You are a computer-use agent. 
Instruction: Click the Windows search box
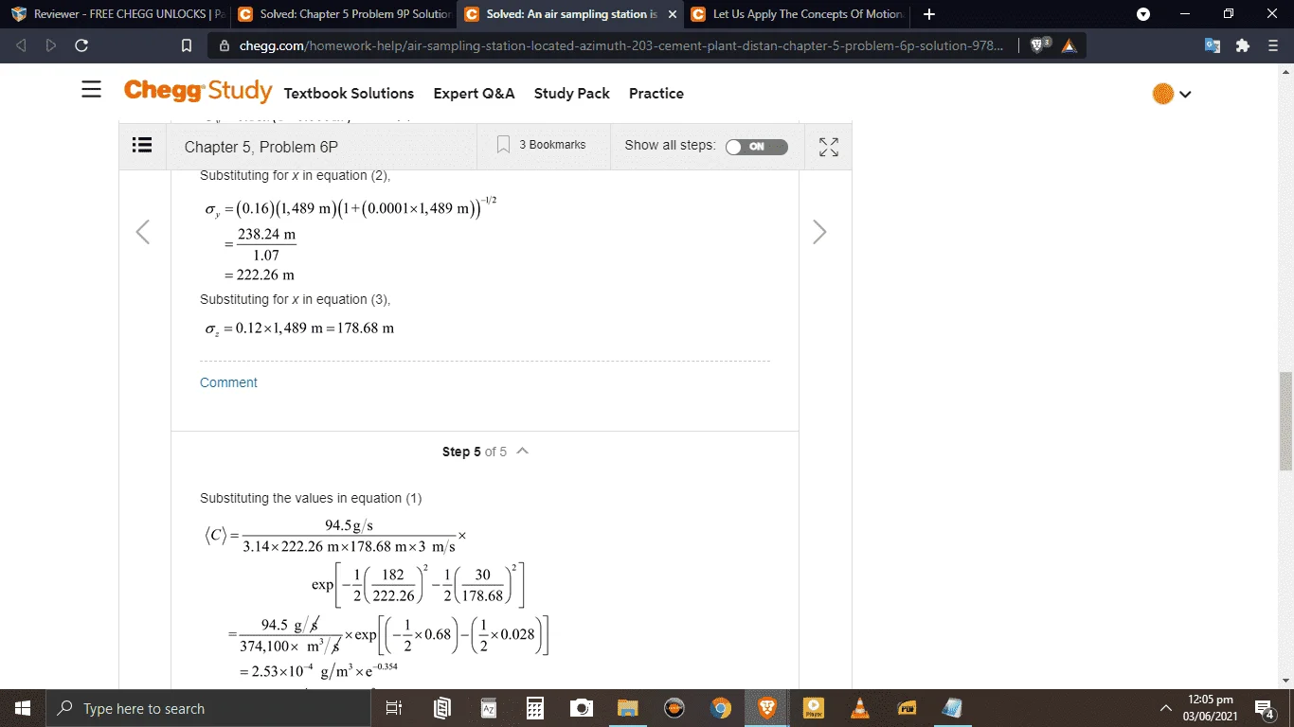click(207, 708)
